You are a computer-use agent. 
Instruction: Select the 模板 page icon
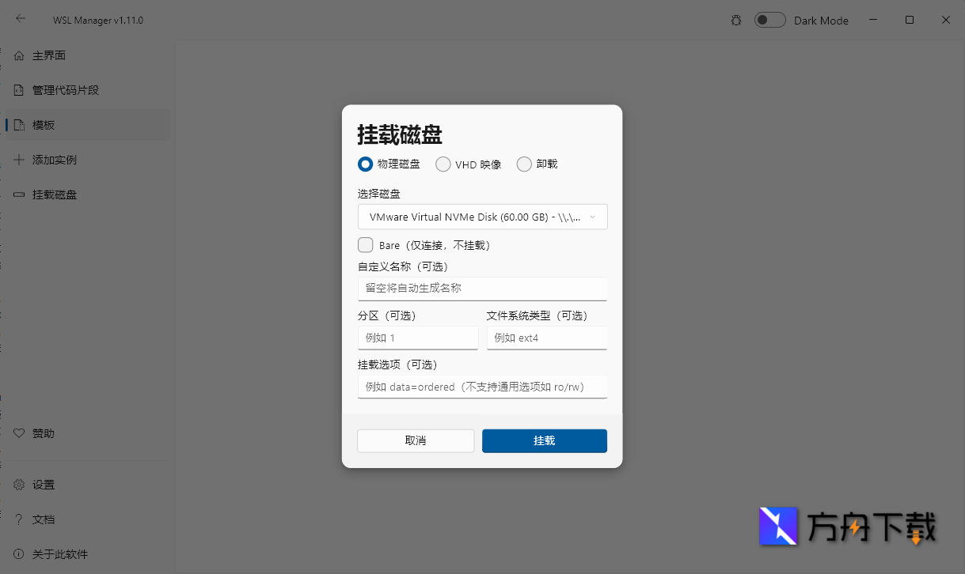point(20,124)
